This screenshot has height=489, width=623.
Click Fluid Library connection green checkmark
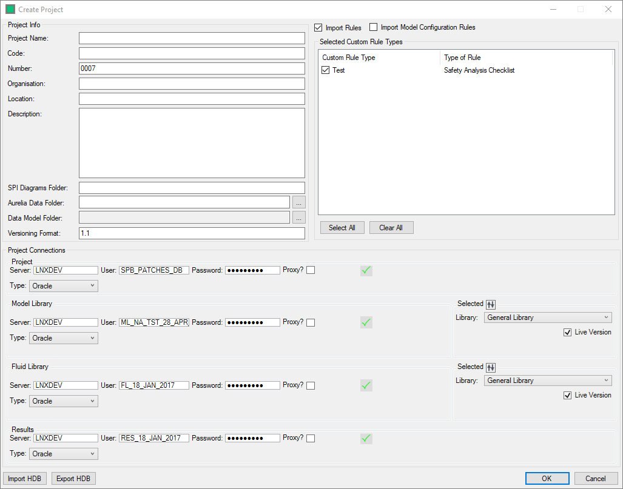(x=366, y=385)
